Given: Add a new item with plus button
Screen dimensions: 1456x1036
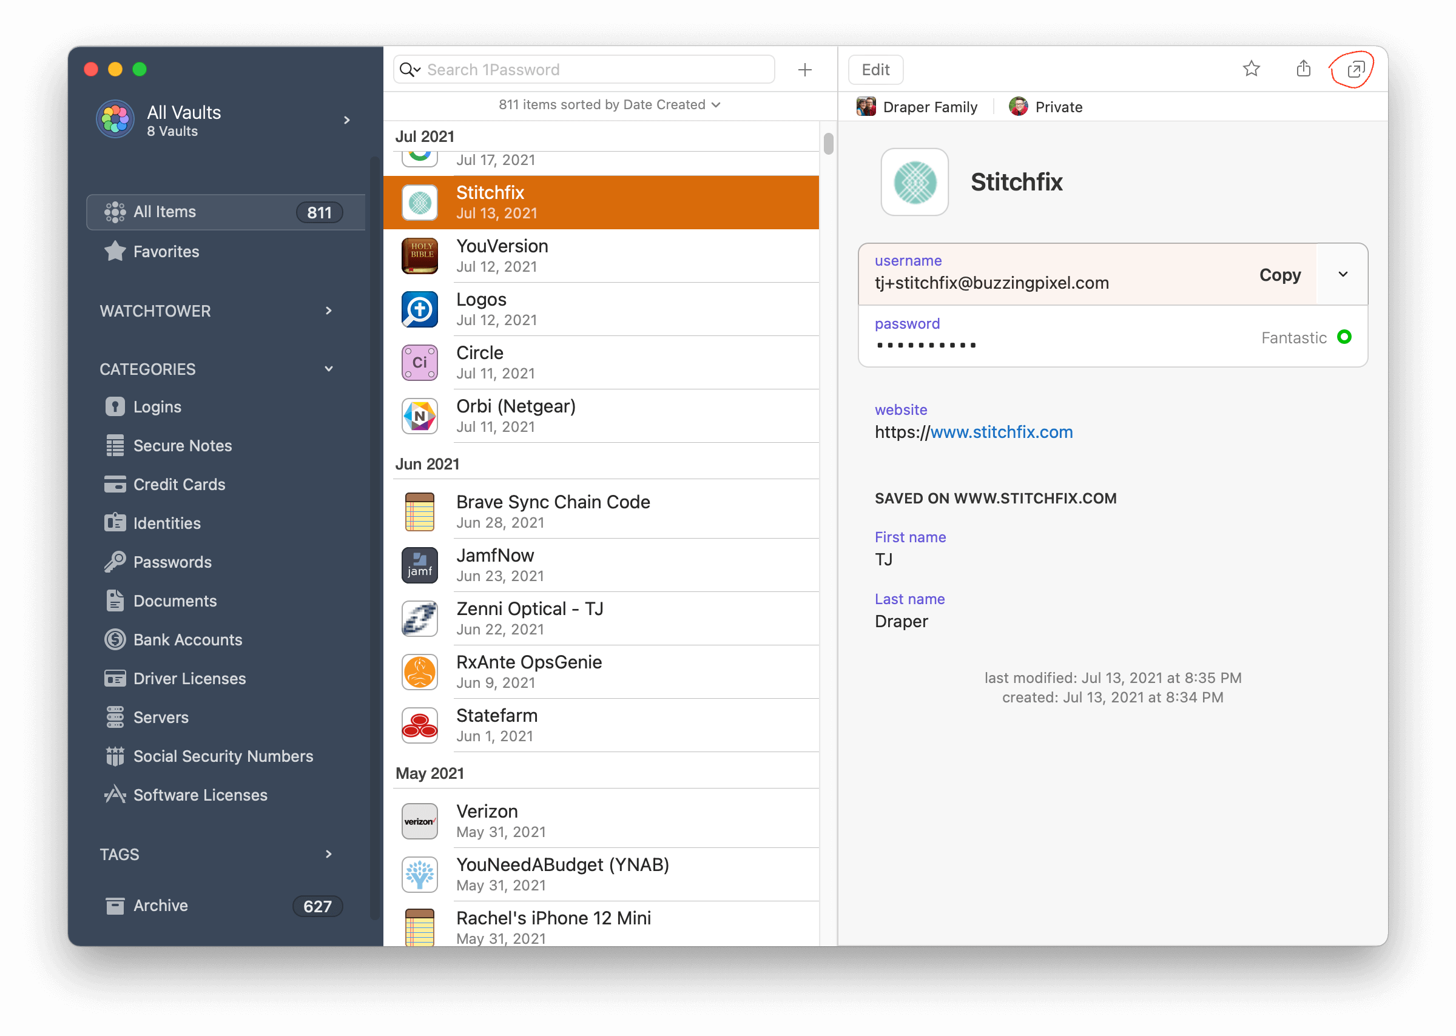Looking at the screenshot, I should 804,69.
